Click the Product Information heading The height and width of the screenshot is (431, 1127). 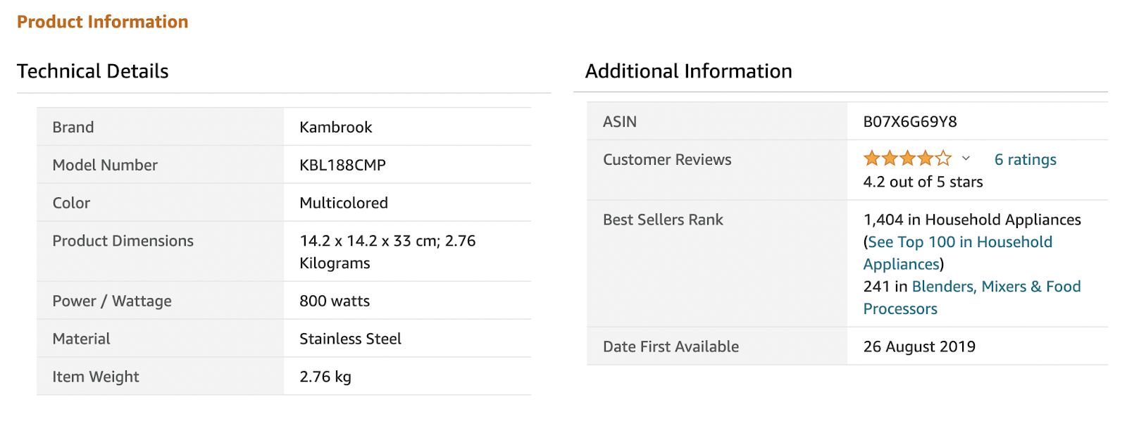coord(103,22)
